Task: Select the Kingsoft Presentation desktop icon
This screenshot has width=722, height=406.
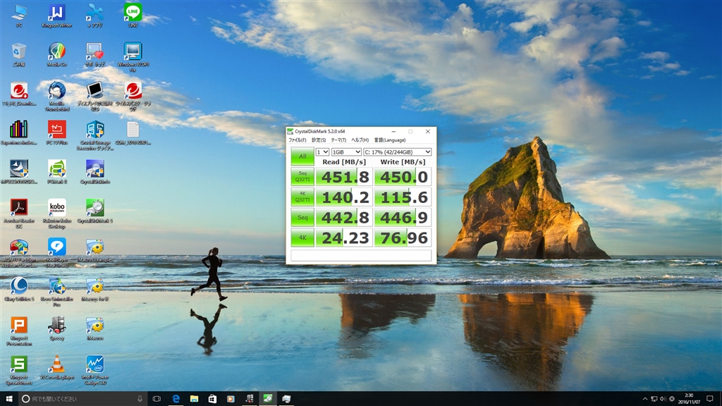Action: click(x=19, y=331)
